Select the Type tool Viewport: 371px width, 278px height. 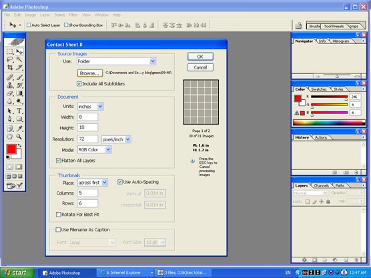coord(19,111)
